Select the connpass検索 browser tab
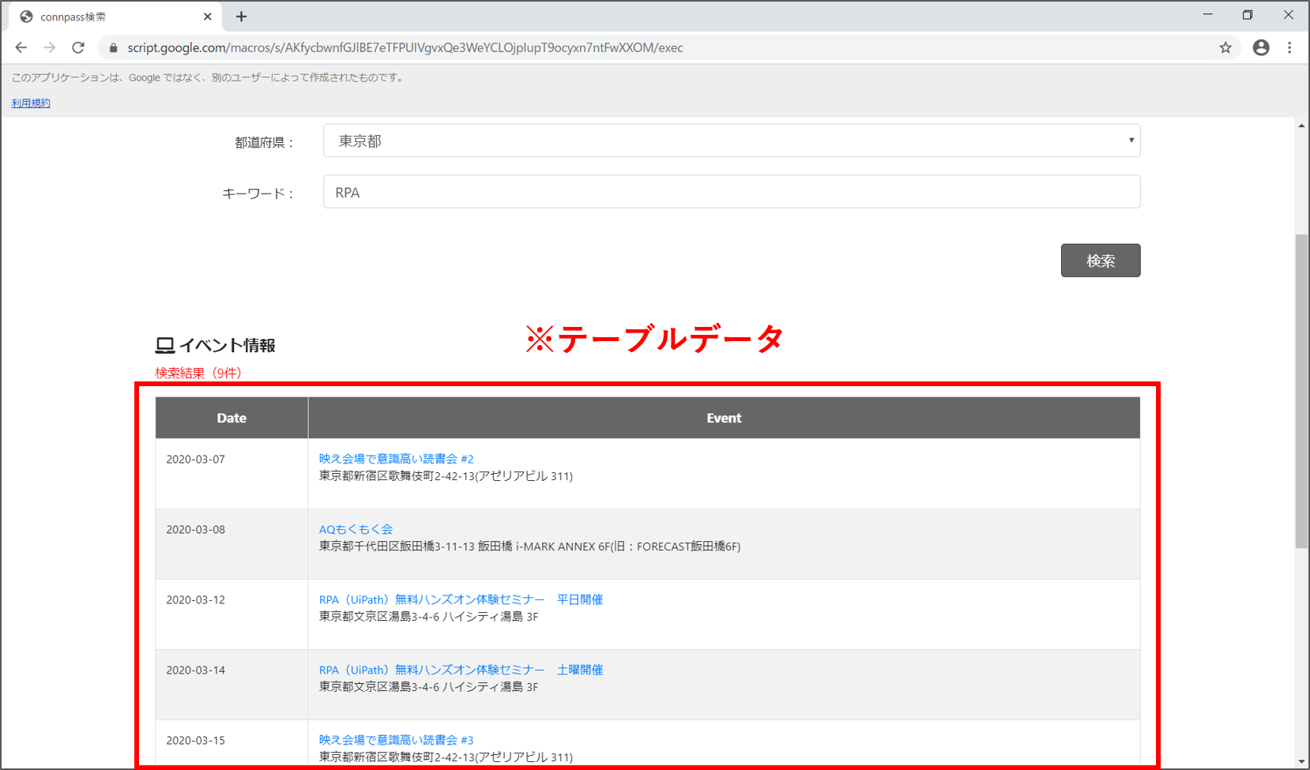Screen dimensions: 1310x770 (x=103, y=17)
